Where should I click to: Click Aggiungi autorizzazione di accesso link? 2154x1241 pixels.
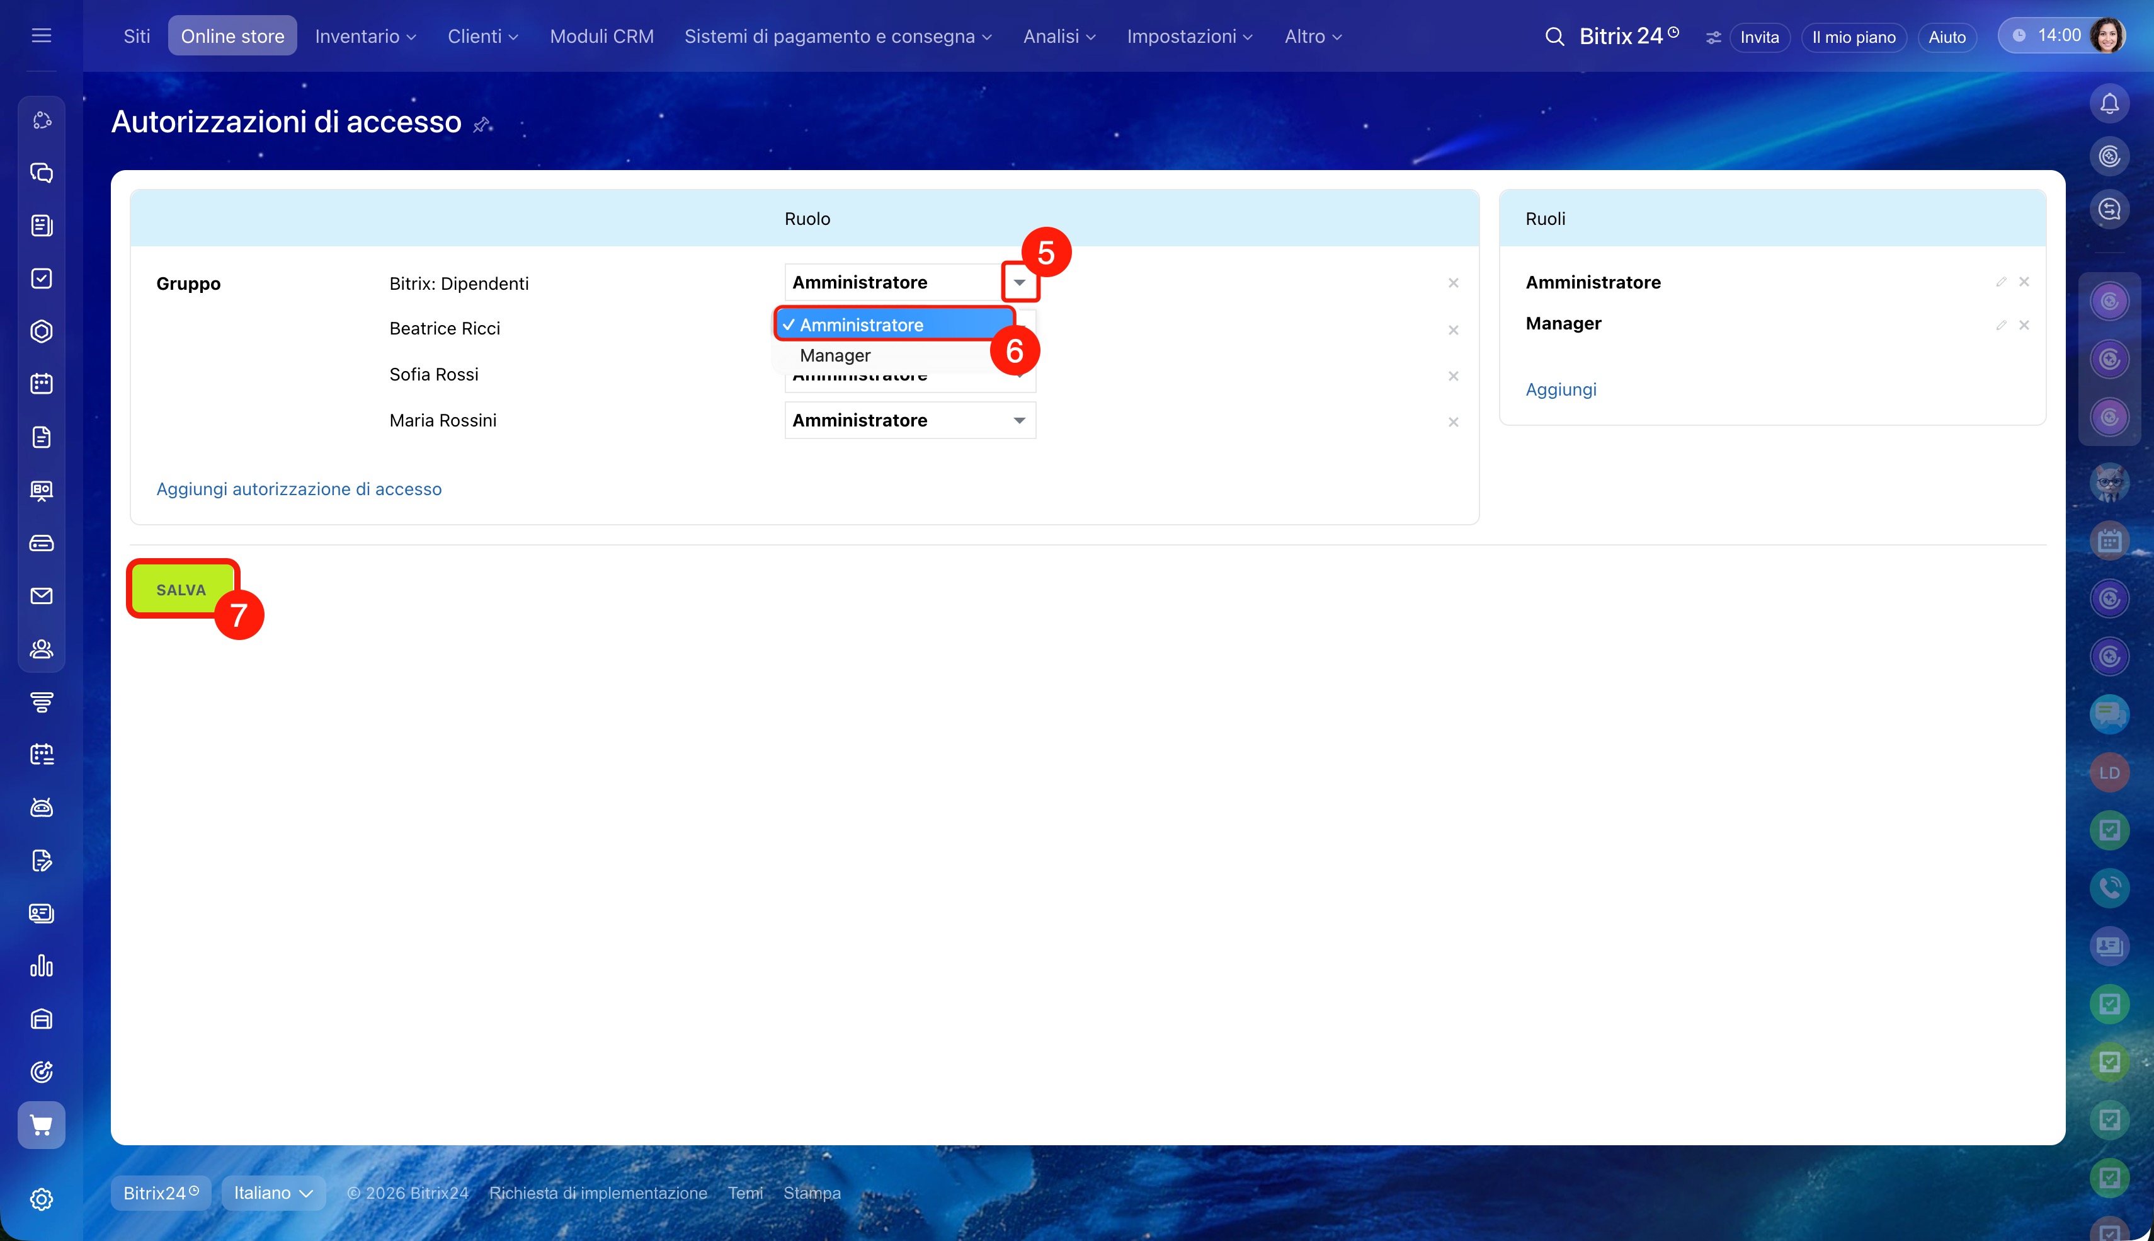pos(298,489)
